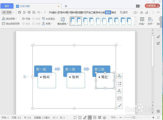Collapse the ribbon with the up chevron
This screenshot has width=163, height=120.
(158, 12)
